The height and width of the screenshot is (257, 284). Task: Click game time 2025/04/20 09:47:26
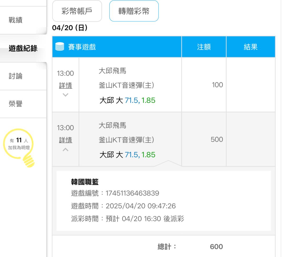pos(141,206)
